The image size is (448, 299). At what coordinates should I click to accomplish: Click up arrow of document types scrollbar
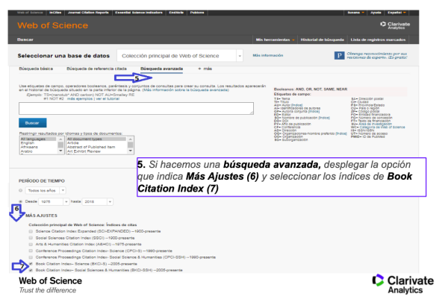(x=130, y=139)
